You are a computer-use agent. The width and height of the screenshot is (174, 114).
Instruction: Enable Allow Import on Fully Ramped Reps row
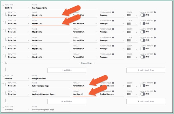(143, 86)
